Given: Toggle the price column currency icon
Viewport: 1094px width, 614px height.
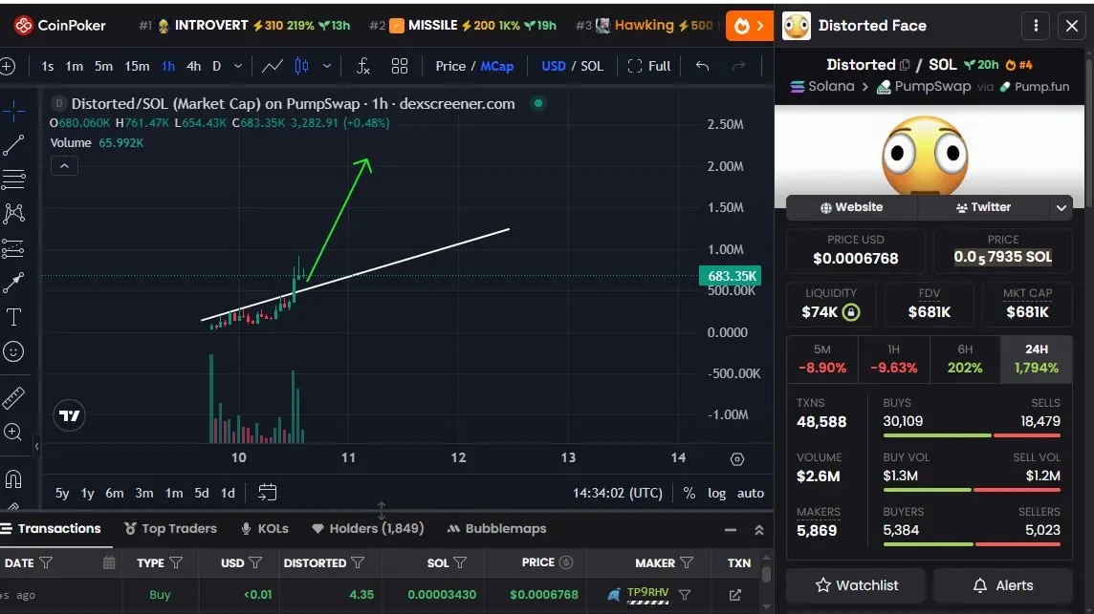Looking at the screenshot, I should [x=566, y=562].
